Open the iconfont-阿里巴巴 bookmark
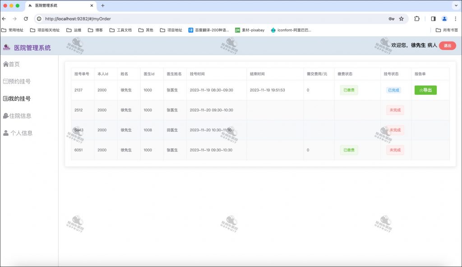Screen dimensions: 462x267 [291, 30]
